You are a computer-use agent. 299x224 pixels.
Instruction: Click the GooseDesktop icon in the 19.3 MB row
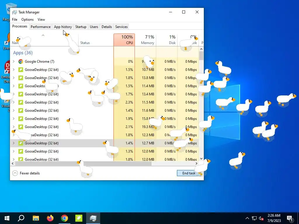[x=21, y=127]
